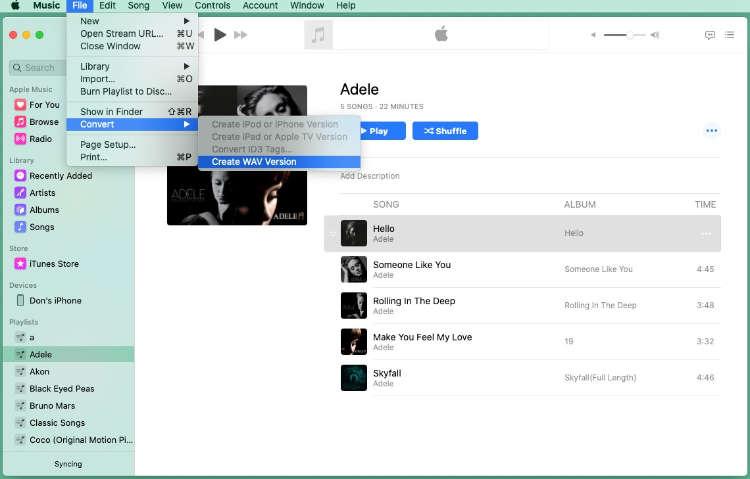Open the Window menu
The height and width of the screenshot is (479, 750).
click(x=307, y=5)
